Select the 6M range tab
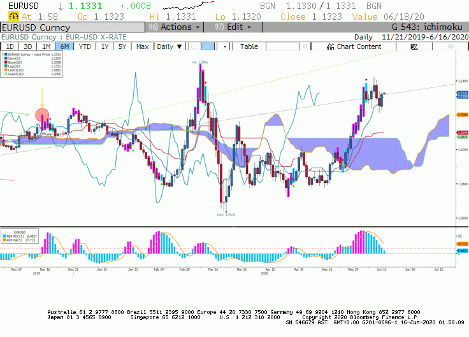The image size is (469, 337). click(64, 47)
